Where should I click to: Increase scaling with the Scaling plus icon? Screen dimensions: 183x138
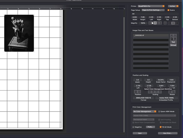tap(160, 92)
